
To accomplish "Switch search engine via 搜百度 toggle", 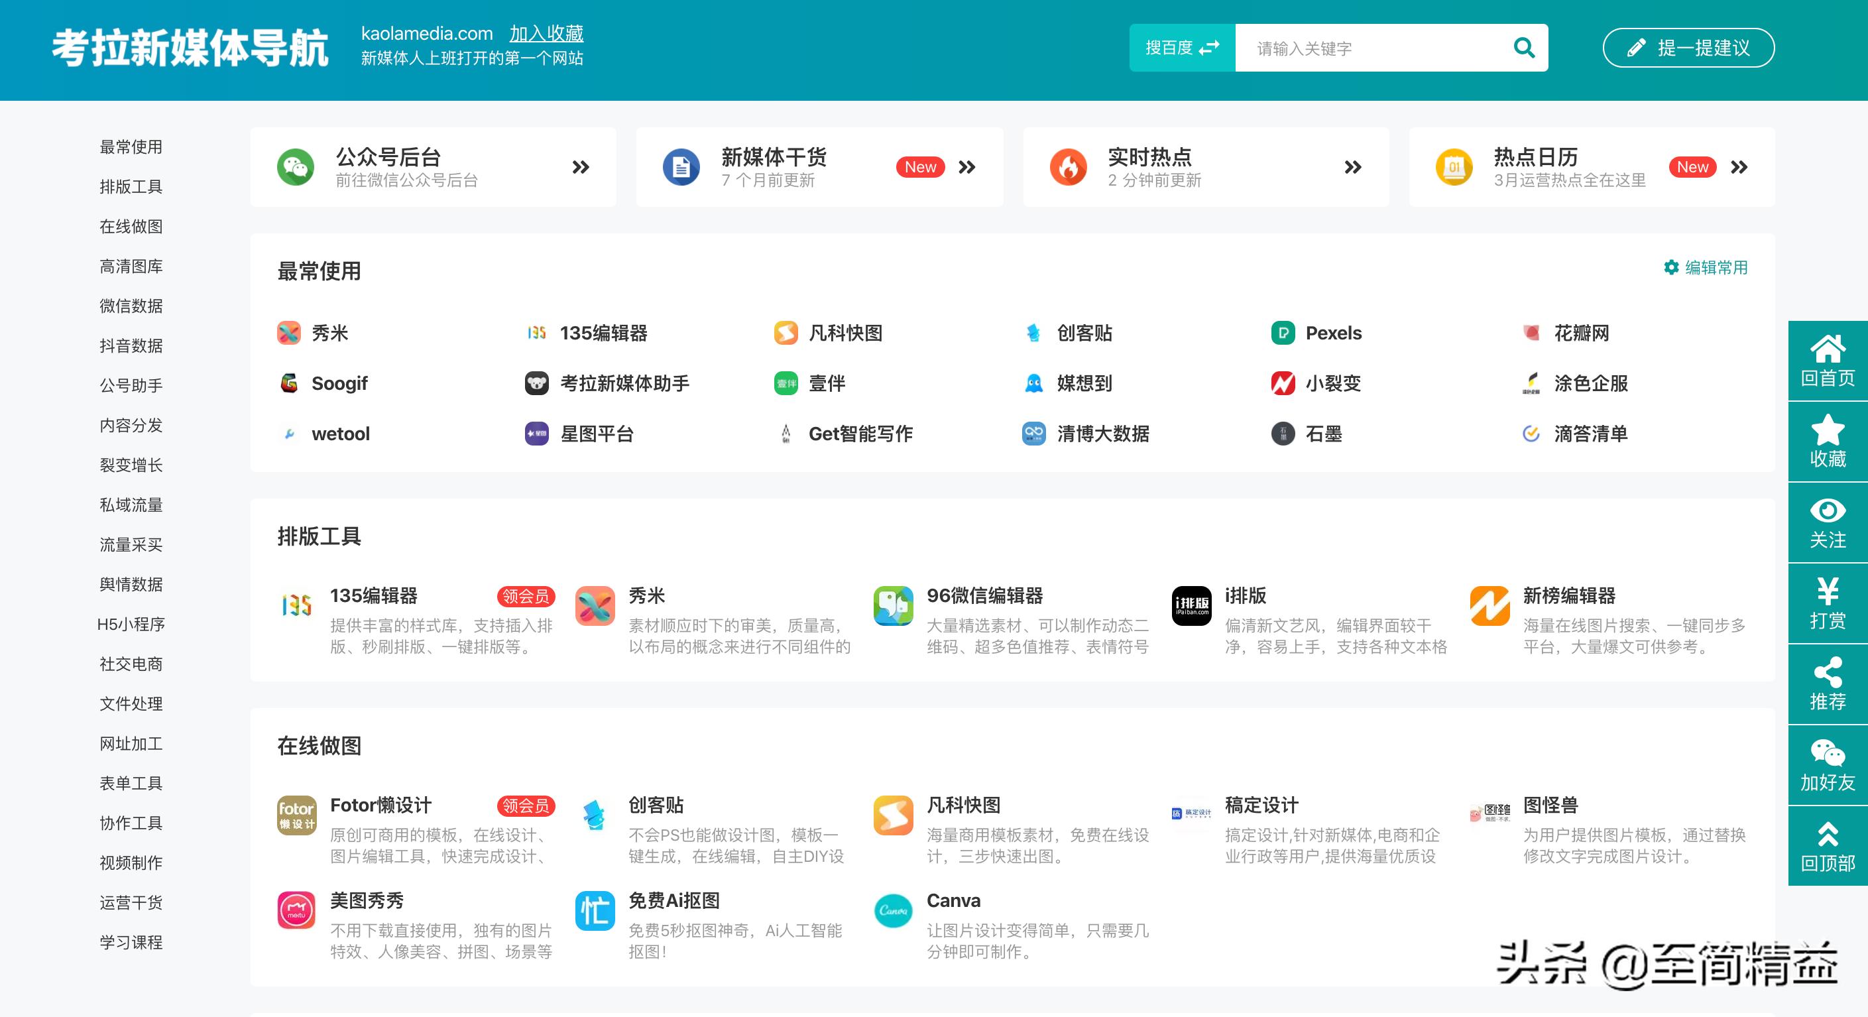I will tap(1182, 48).
